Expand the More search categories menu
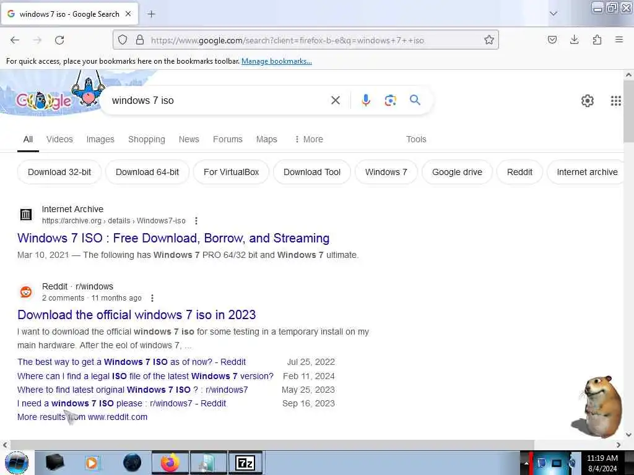The image size is (634, 475). 310,139
